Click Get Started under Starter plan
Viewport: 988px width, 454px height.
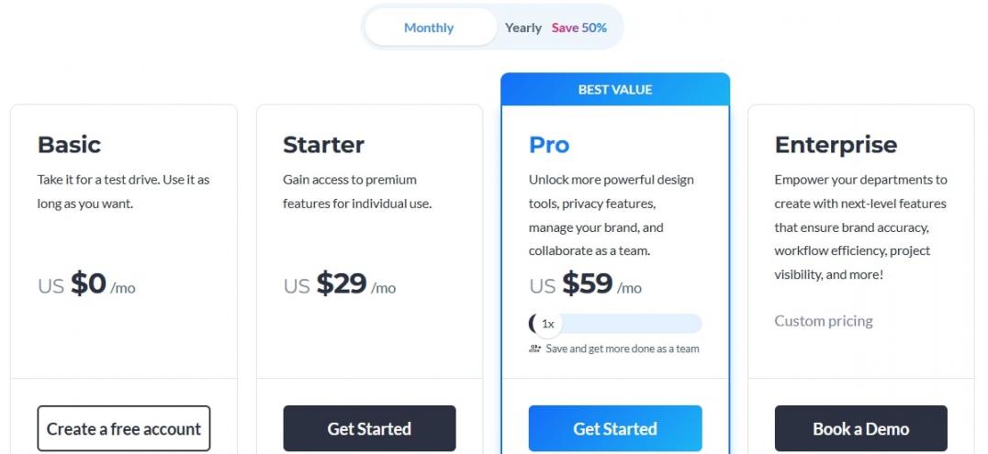369,428
